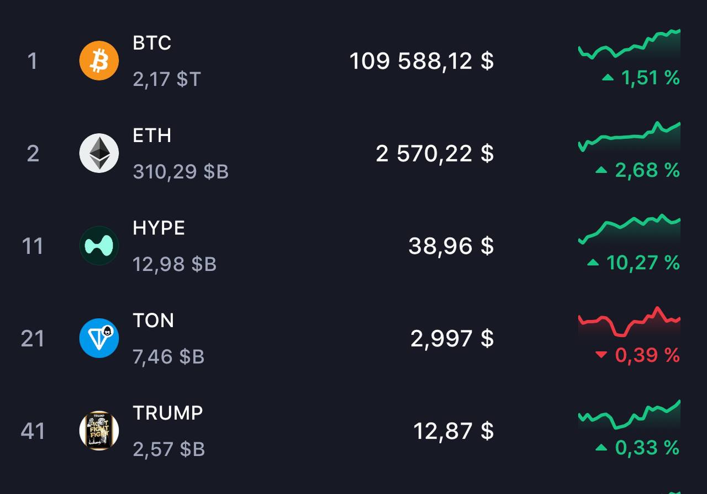View the TON red sparkline chart
The image size is (707, 494).
coord(629,322)
